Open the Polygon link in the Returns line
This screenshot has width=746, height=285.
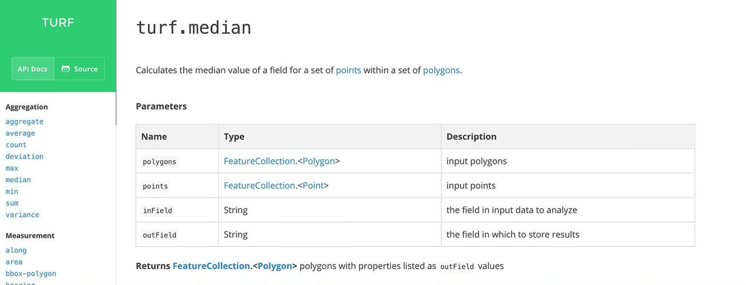[275, 266]
